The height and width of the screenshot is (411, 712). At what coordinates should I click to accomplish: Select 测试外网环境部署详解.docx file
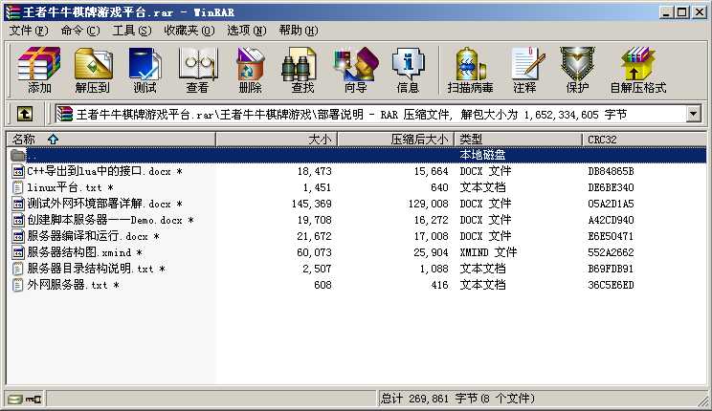[x=105, y=204]
